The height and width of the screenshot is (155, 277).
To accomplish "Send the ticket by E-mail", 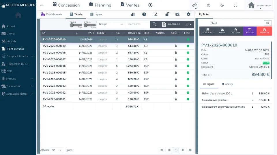I will tap(222, 31).
